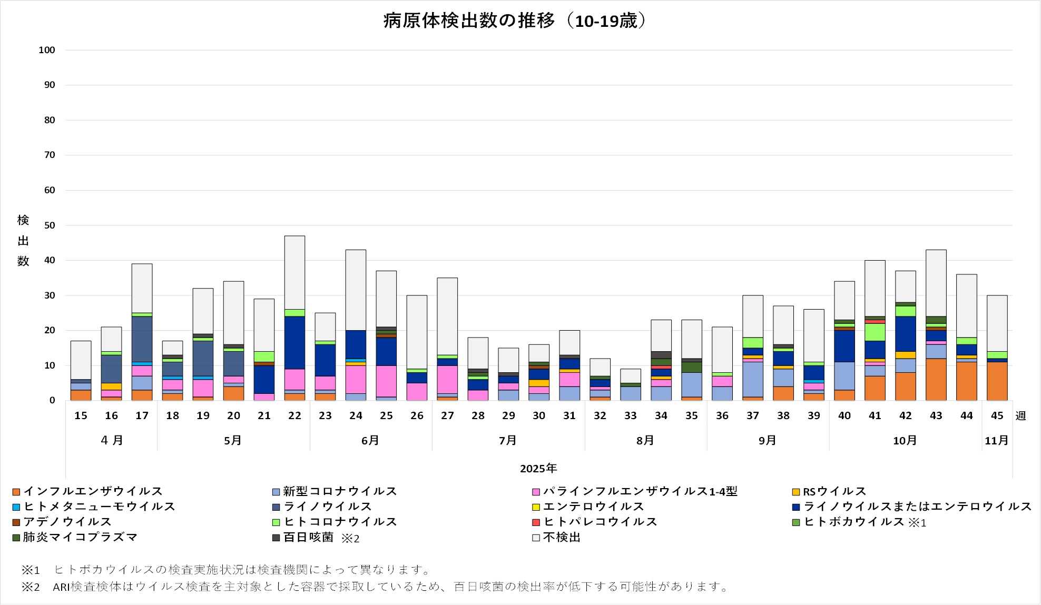Click the week 17 bar's rhinovirus segment
Screen dimensions: 1041x605
click(142, 339)
